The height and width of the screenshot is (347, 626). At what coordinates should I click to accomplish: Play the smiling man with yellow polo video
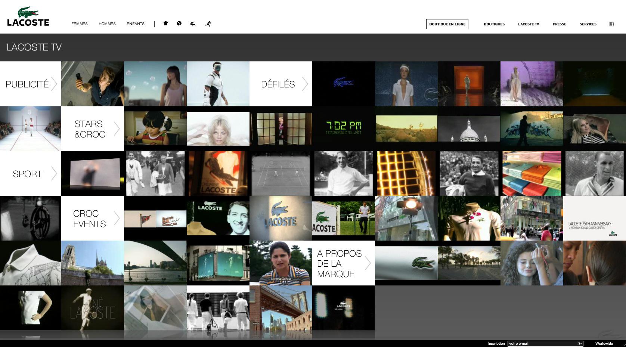click(218, 218)
